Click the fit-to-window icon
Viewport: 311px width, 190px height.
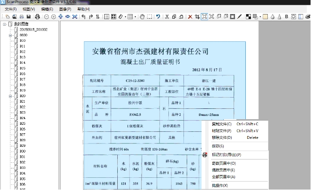click(75, 17)
